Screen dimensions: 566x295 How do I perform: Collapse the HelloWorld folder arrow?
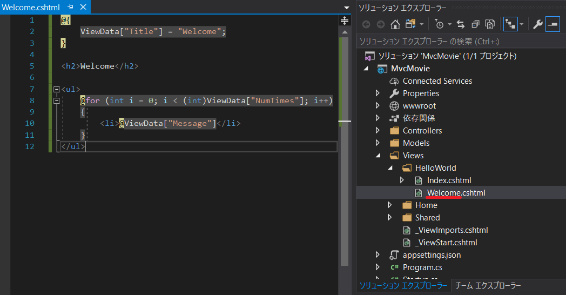tap(390, 168)
